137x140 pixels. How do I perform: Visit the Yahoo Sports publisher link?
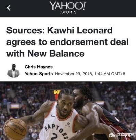point(39,74)
